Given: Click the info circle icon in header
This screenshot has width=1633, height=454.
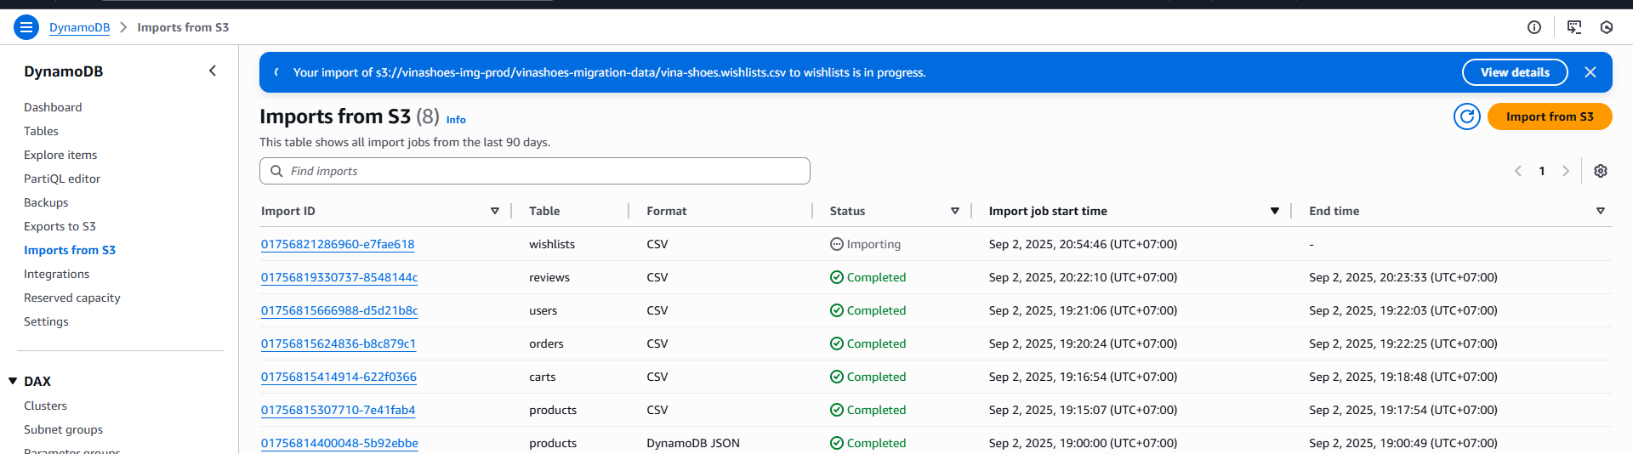Looking at the screenshot, I should (x=1533, y=27).
